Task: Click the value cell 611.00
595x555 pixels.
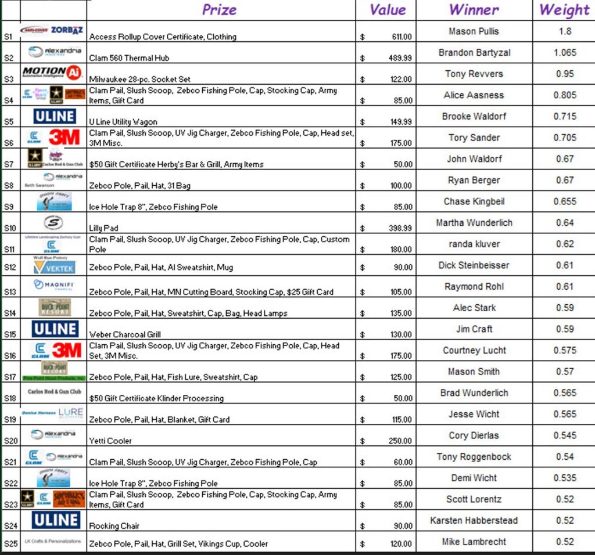Action: 401,37
